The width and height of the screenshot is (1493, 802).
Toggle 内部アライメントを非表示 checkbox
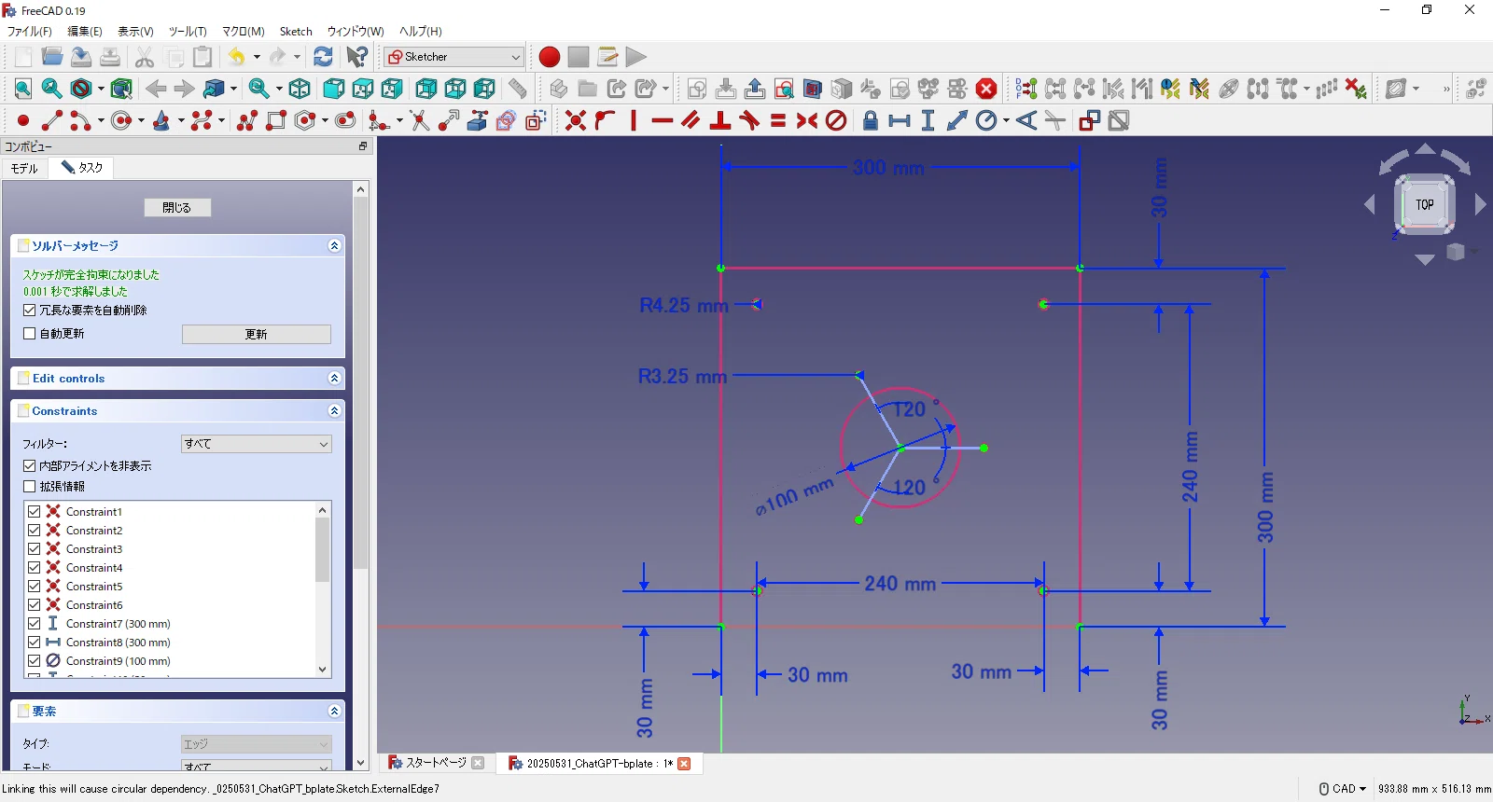tap(30, 465)
